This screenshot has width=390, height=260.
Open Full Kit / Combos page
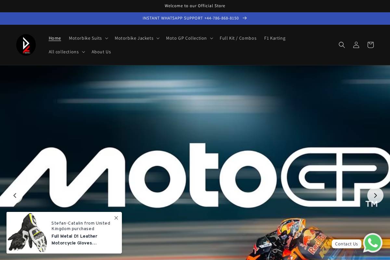[238, 38]
